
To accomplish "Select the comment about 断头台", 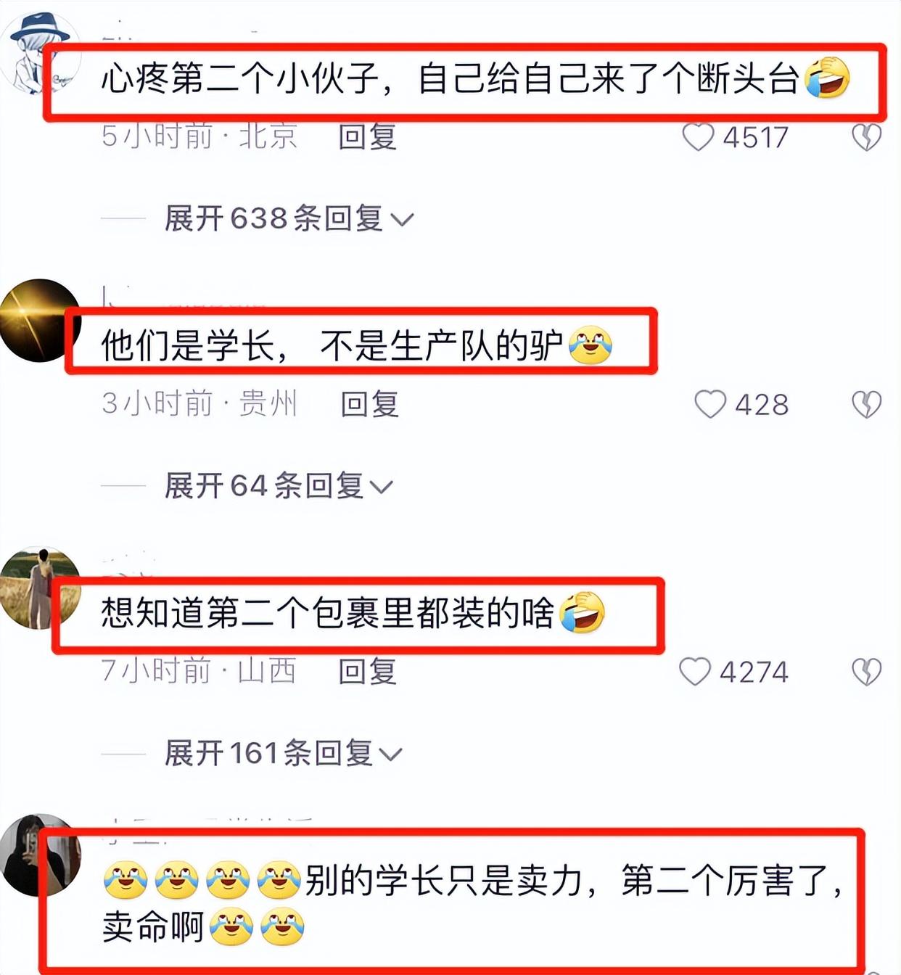I will 475,78.
